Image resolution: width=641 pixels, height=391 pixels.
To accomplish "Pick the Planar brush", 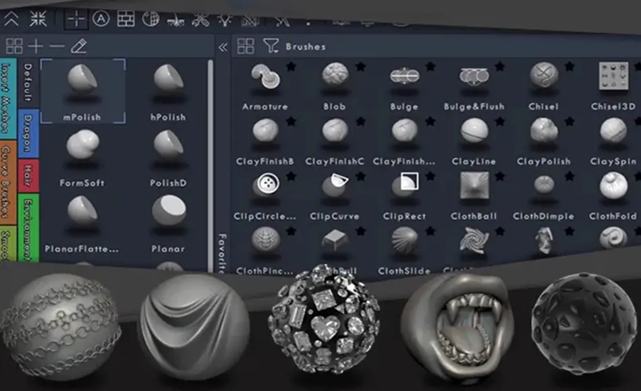I will click(168, 224).
